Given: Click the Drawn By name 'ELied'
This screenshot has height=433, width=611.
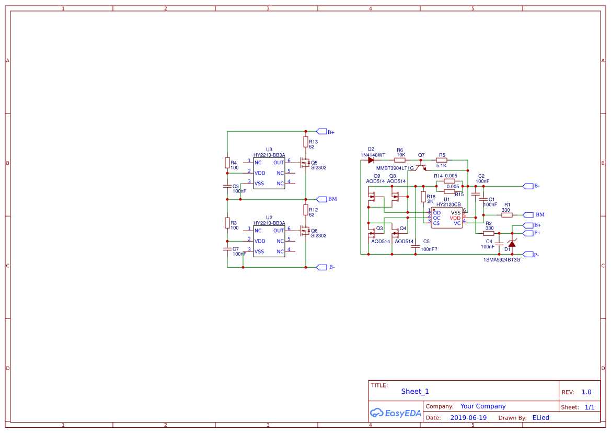Looking at the screenshot, I should [x=541, y=418].
